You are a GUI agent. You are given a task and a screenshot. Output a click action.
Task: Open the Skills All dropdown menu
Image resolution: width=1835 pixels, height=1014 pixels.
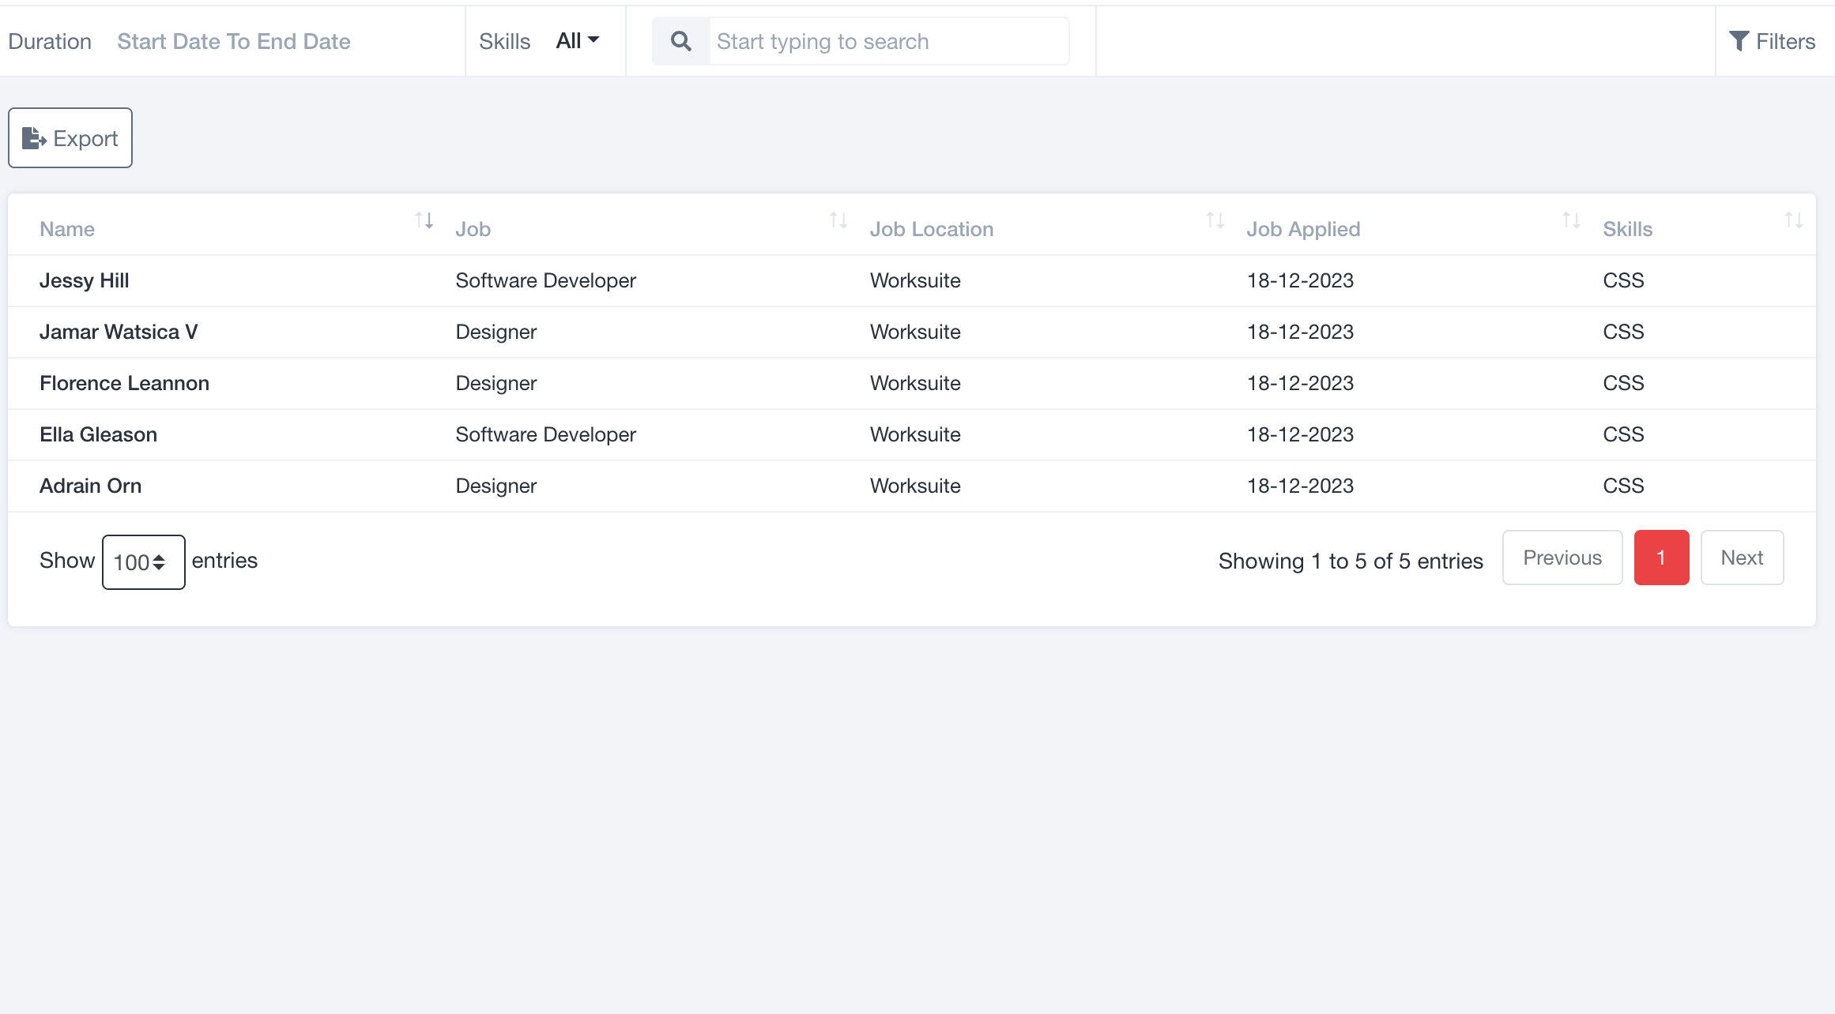(576, 40)
